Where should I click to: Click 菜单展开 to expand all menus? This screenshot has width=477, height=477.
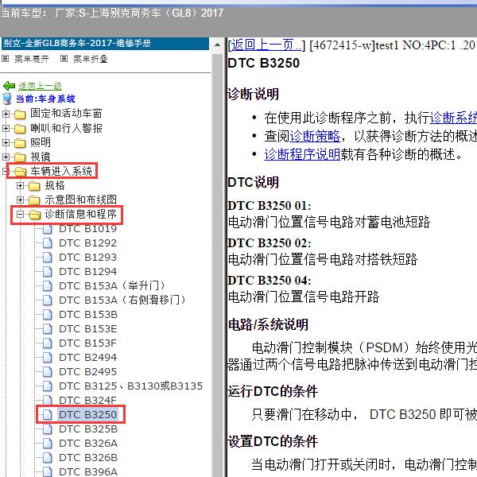(32, 59)
